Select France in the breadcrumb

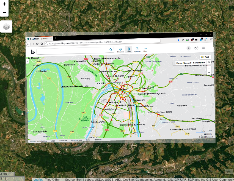[x=179, y=63]
